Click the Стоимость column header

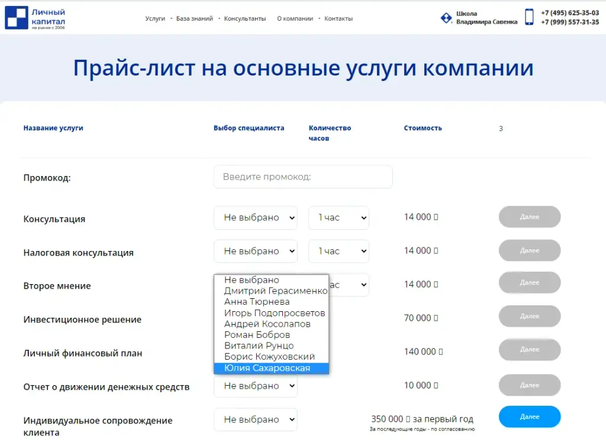pyautogui.click(x=423, y=128)
